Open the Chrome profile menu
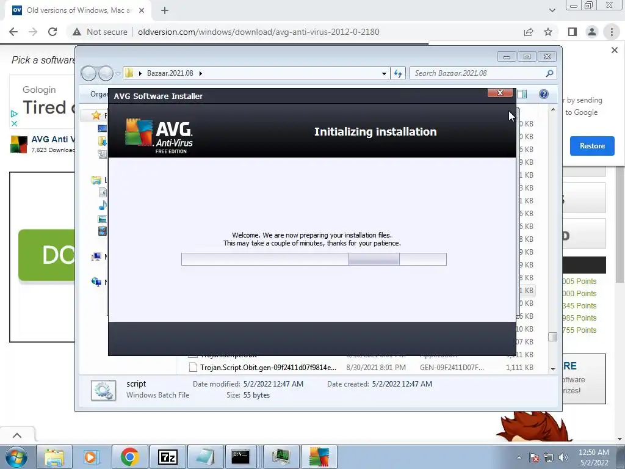Image resolution: width=625 pixels, height=469 pixels. click(592, 32)
